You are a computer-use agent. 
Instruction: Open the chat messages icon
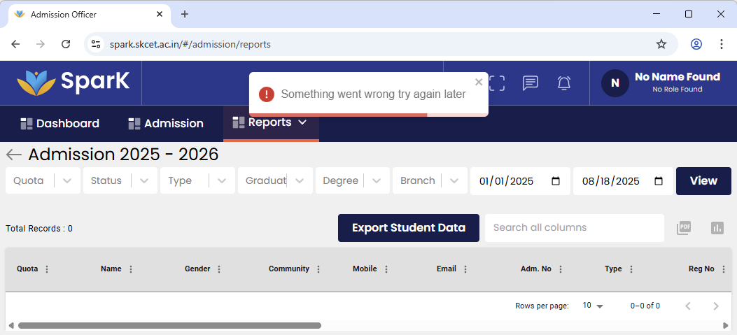(x=531, y=83)
